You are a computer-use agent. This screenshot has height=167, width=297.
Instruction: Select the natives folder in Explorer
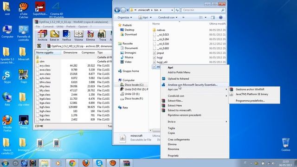[161, 30]
